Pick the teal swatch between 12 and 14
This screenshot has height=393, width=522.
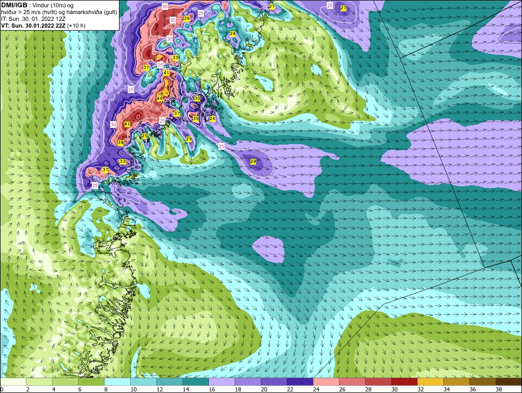coord(170,382)
